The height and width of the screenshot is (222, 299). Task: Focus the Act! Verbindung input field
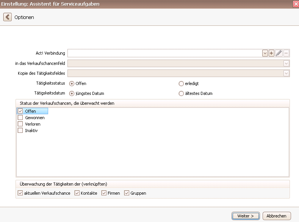[x=165, y=53]
